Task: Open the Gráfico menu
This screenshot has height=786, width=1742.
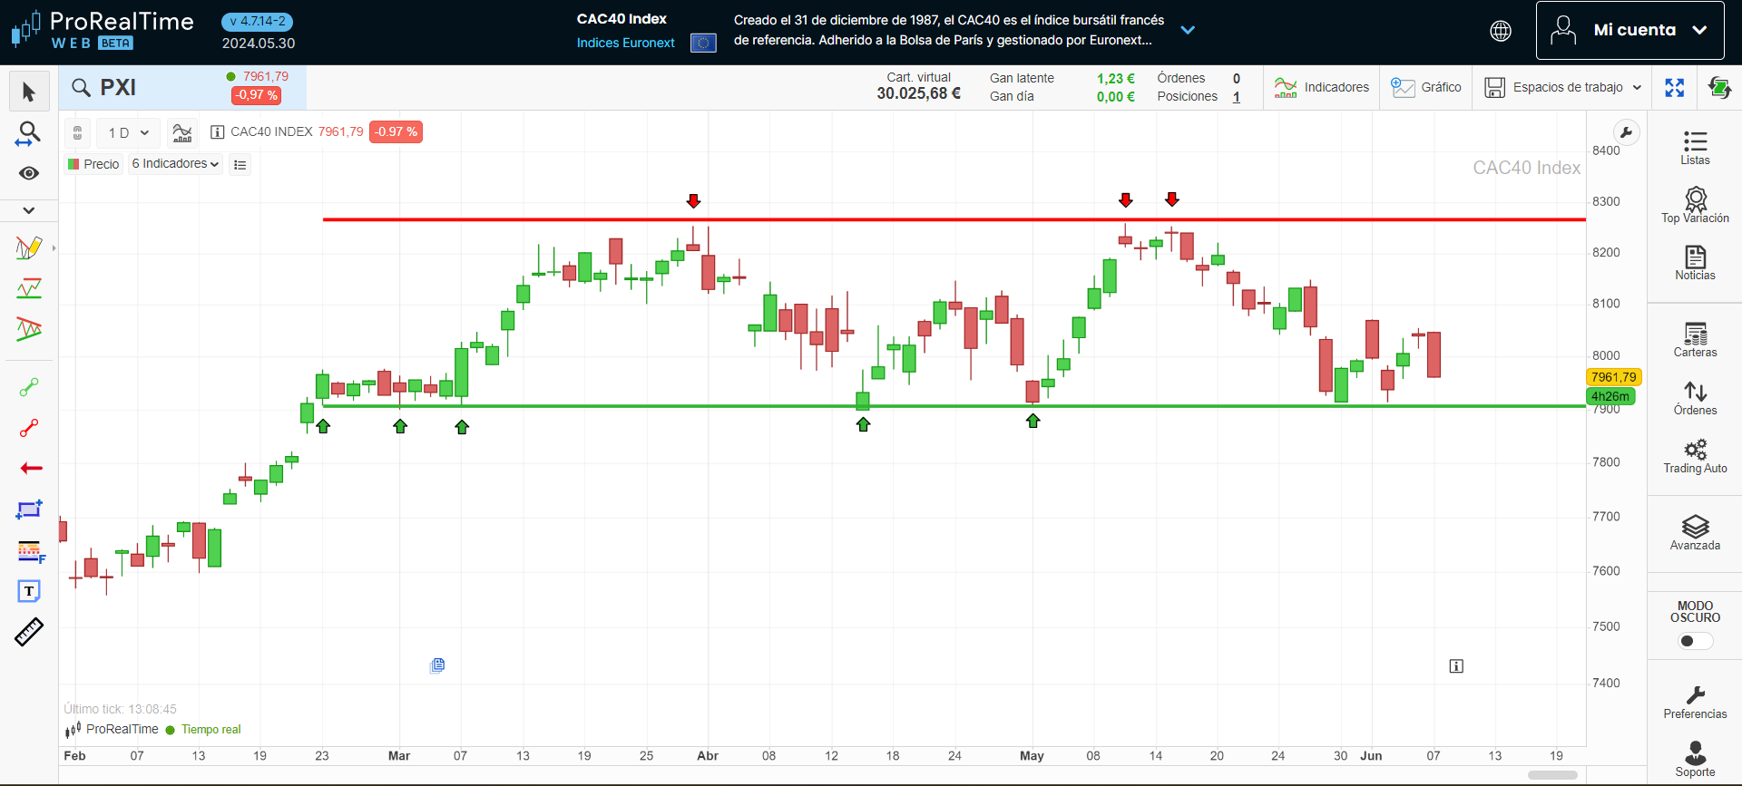Action: point(1426,88)
